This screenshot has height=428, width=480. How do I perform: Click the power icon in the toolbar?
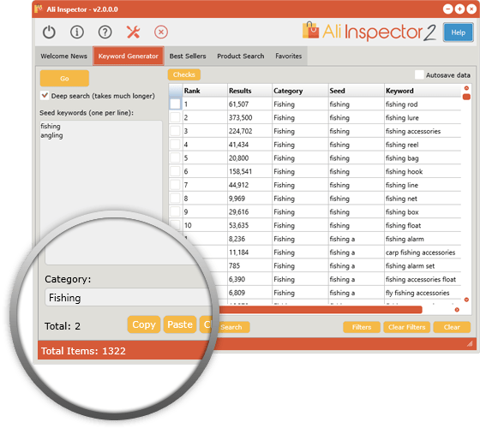(49, 33)
